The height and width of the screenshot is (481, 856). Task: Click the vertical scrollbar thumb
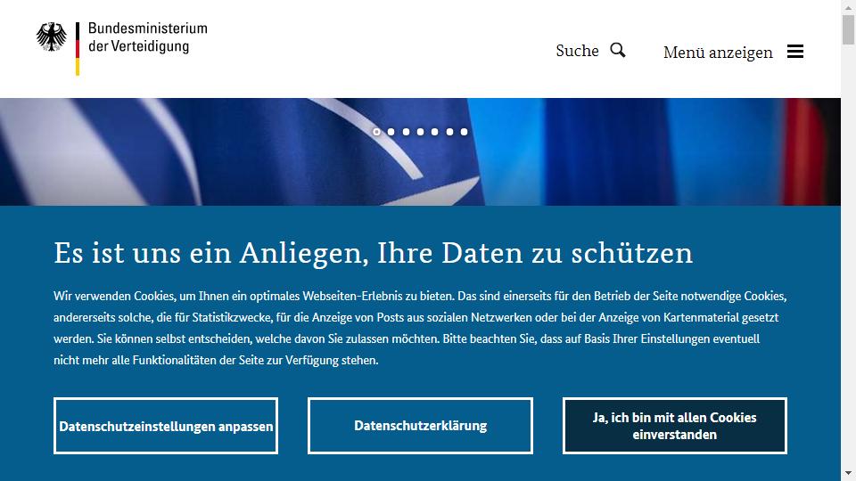848,29
